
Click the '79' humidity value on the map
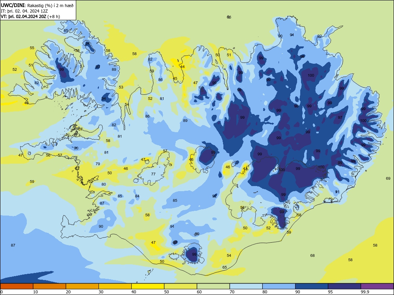click(98, 164)
